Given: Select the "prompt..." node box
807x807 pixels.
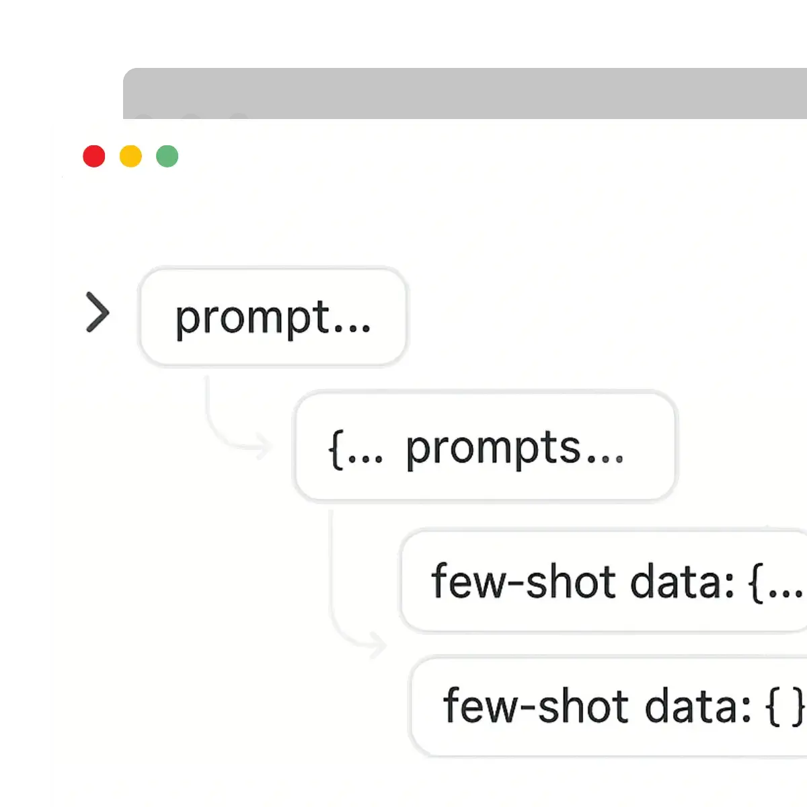Looking at the screenshot, I should [x=273, y=317].
